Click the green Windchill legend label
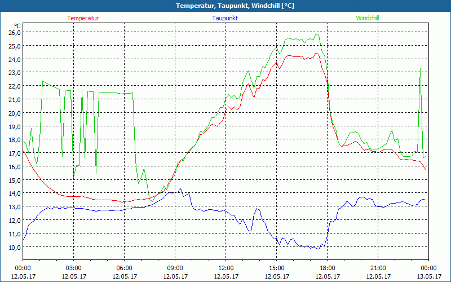 point(368,18)
